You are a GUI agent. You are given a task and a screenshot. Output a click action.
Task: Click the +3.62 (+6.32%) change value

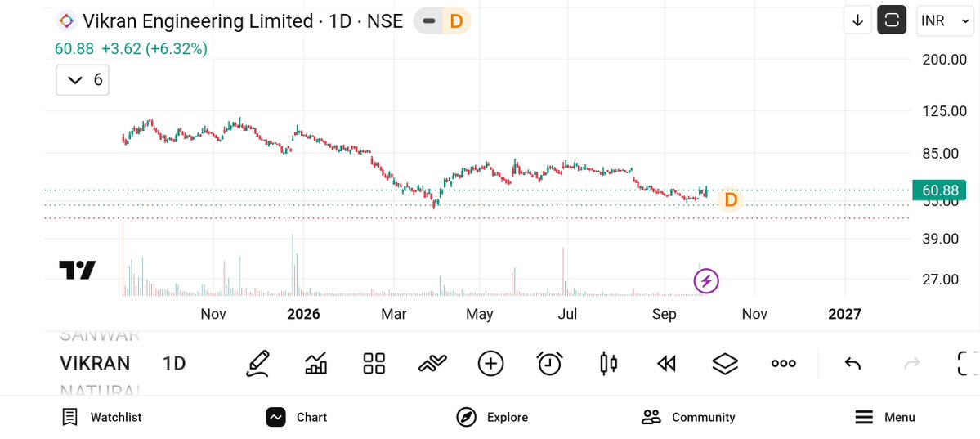pyautogui.click(x=154, y=49)
